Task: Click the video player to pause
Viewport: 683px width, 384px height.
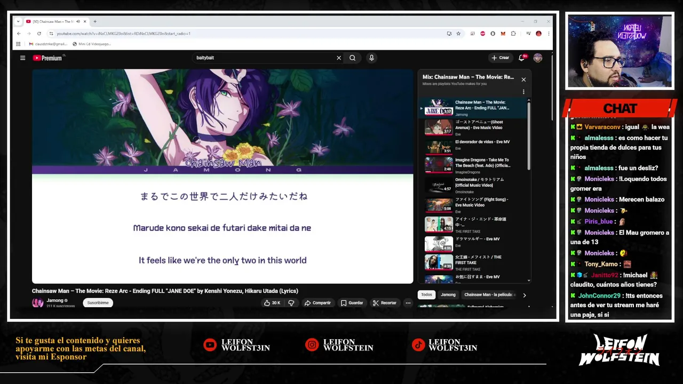Action: pos(223,176)
